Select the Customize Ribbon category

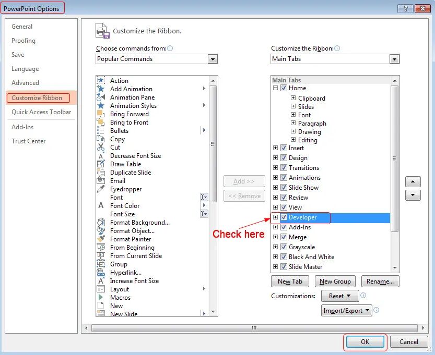click(41, 98)
